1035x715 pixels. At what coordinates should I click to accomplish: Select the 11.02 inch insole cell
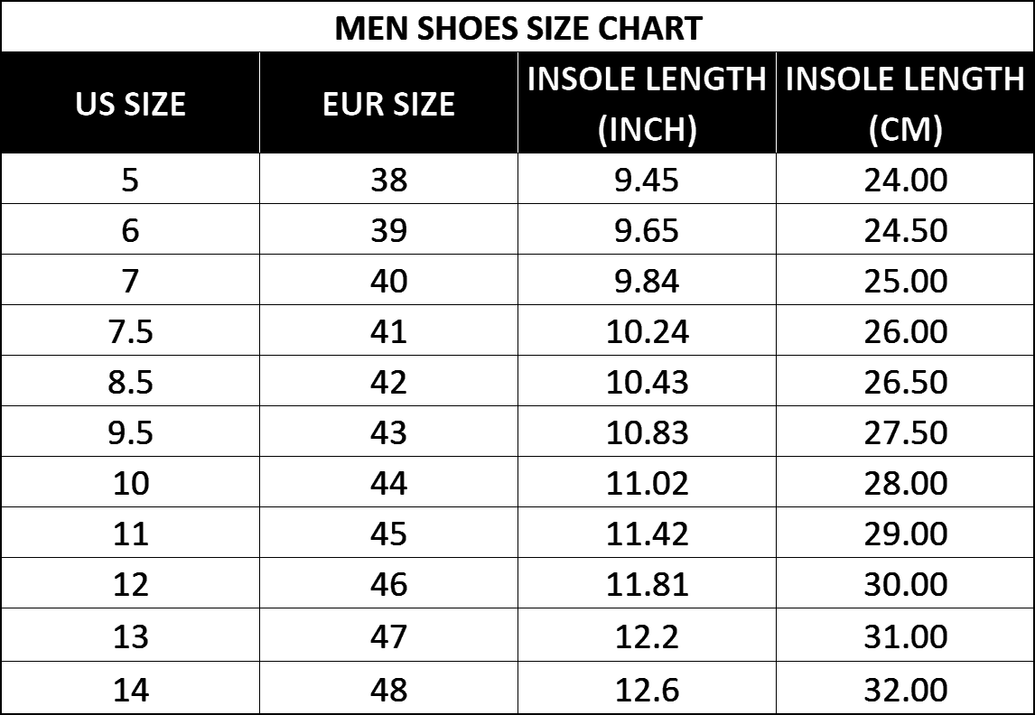(x=647, y=483)
